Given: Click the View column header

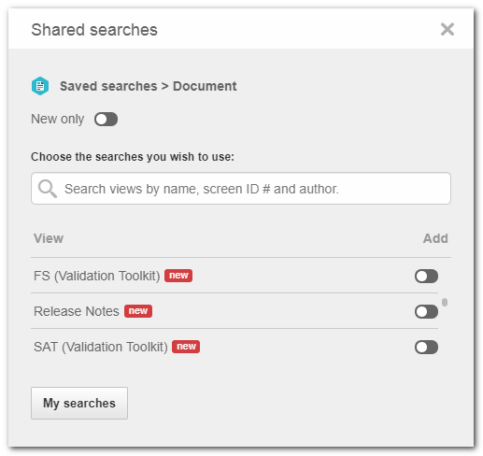Looking at the screenshot, I should [49, 238].
